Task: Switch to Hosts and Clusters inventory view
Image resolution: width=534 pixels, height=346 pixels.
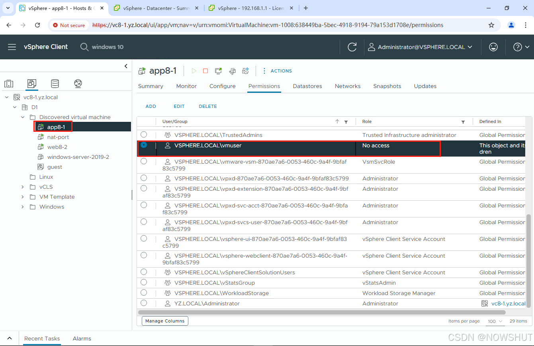Action: click(x=9, y=84)
